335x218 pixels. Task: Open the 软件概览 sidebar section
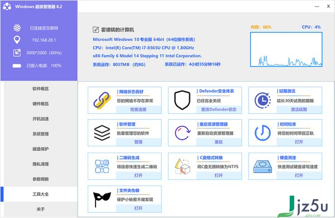[x=41, y=88]
